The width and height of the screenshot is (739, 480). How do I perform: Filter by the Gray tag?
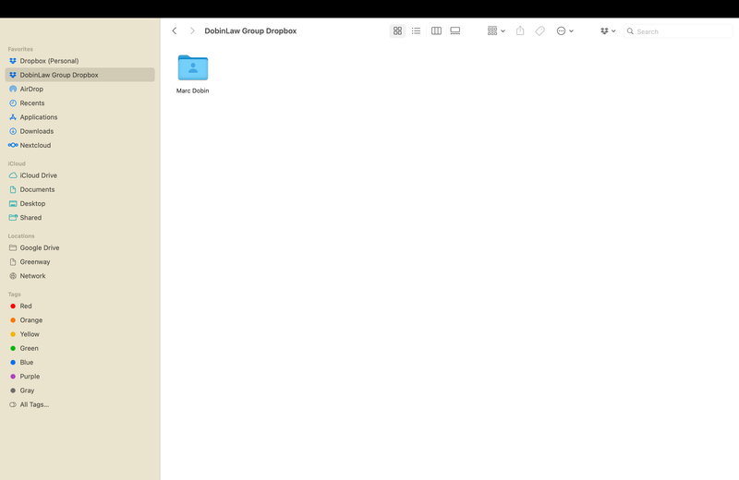[80, 390]
